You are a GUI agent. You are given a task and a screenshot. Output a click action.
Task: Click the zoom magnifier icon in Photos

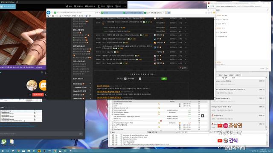pyautogui.click(x=75, y=6)
